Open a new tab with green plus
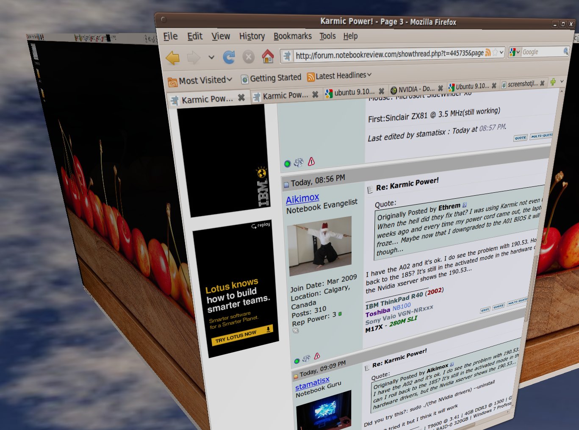Screen dimensions: 579x430 [553, 82]
